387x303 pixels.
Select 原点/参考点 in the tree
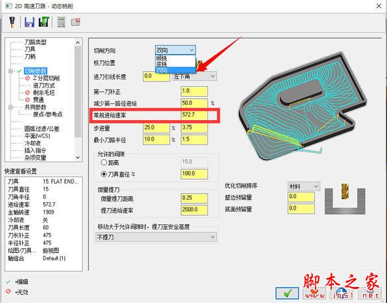[x=47, y=114]
